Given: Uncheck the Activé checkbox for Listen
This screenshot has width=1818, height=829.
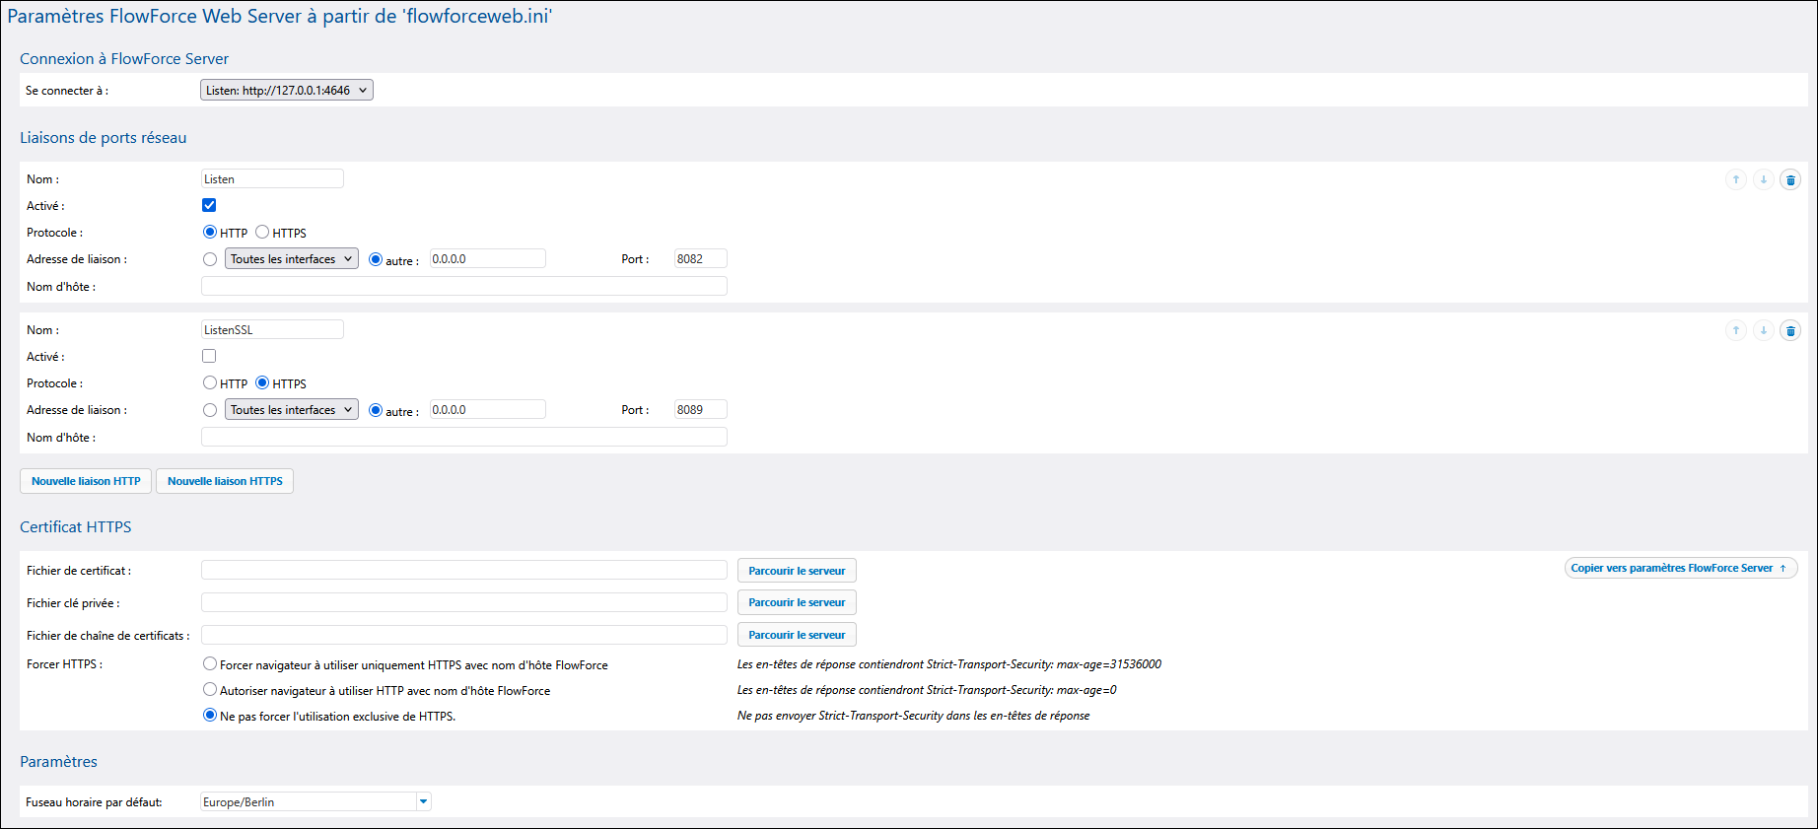Looking at the screenshot, I should (209, 205).
